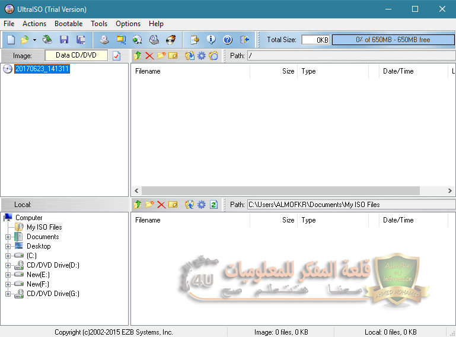Viewport: 456px width, 337px height.
Task: Click the blue gear icon in the Image toolbar
Action: pos(201,56)
